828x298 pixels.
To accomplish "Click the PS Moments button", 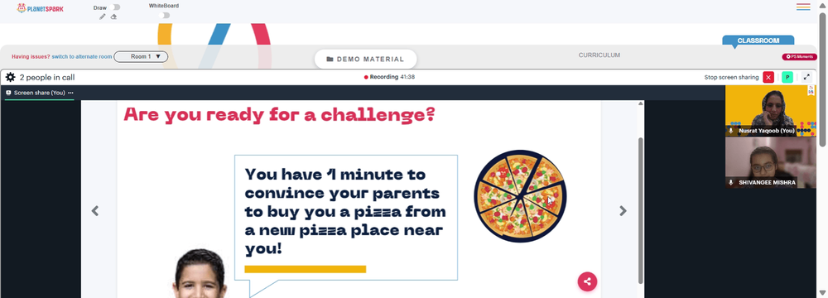I will 799,56.
